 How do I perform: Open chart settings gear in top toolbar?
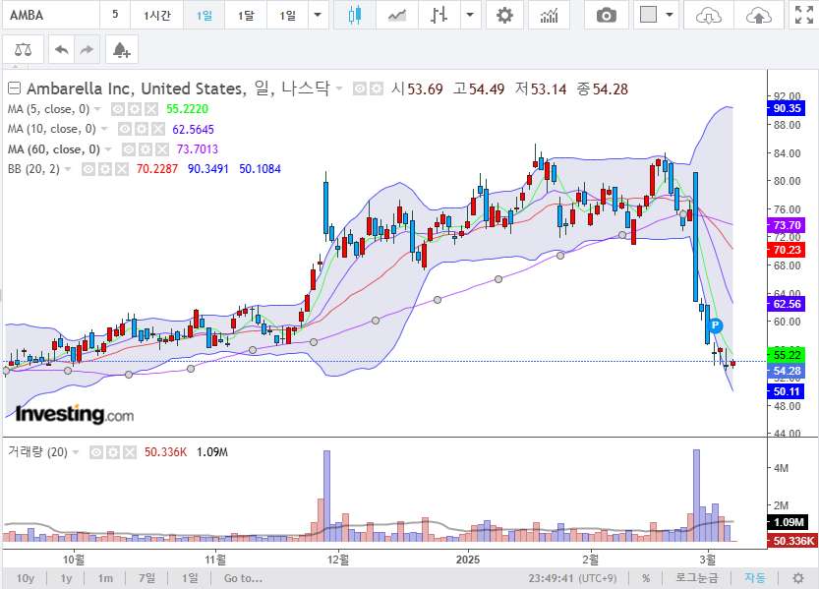point(504,15)
